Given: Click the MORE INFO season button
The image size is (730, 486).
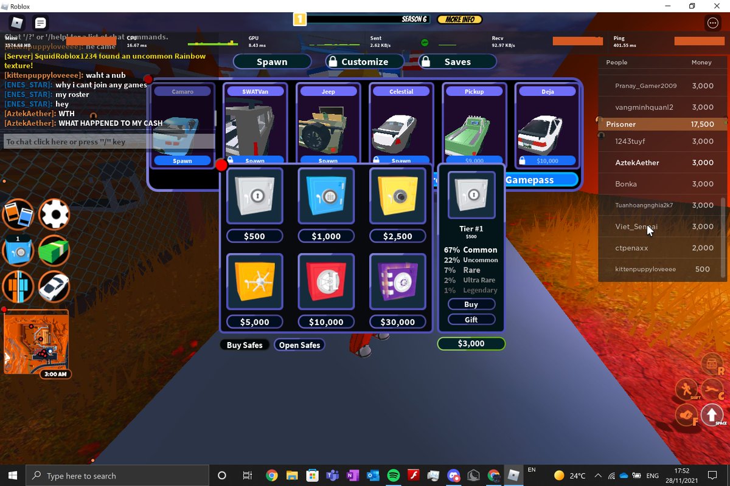Looking at the screenshot, I should click(x=460, y=19).
